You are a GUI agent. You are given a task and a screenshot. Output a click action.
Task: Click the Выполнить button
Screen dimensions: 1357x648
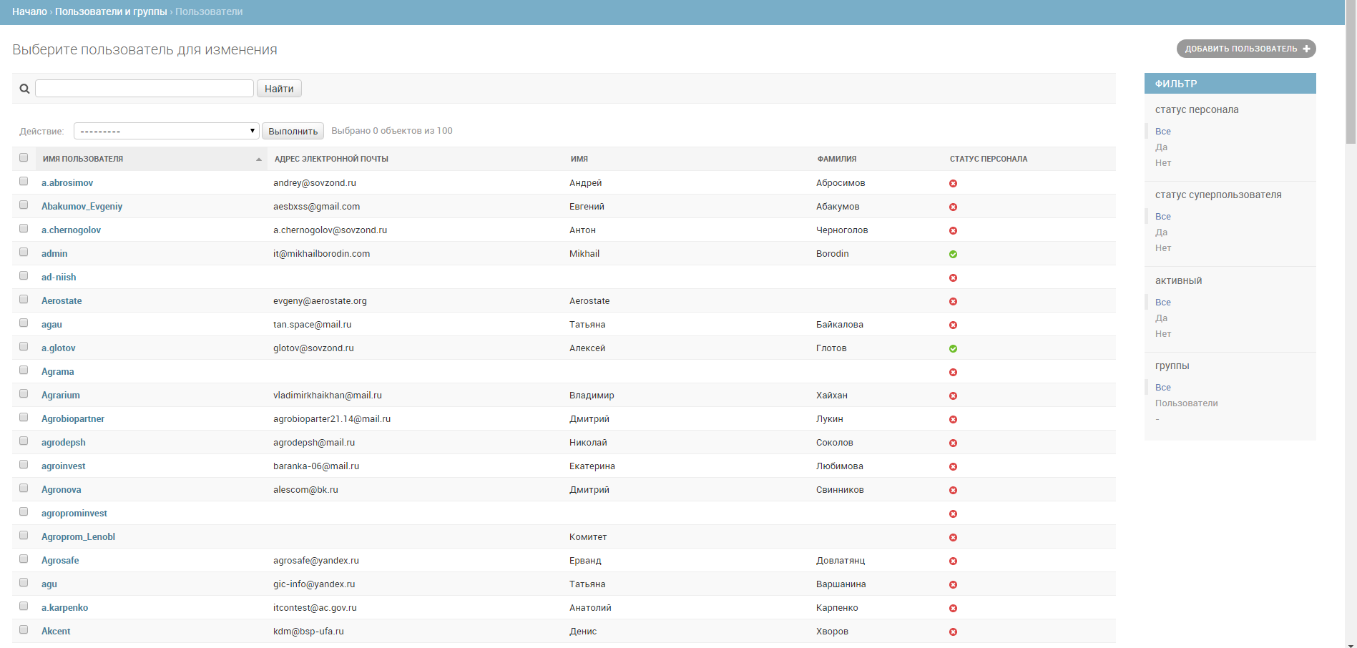293,131
